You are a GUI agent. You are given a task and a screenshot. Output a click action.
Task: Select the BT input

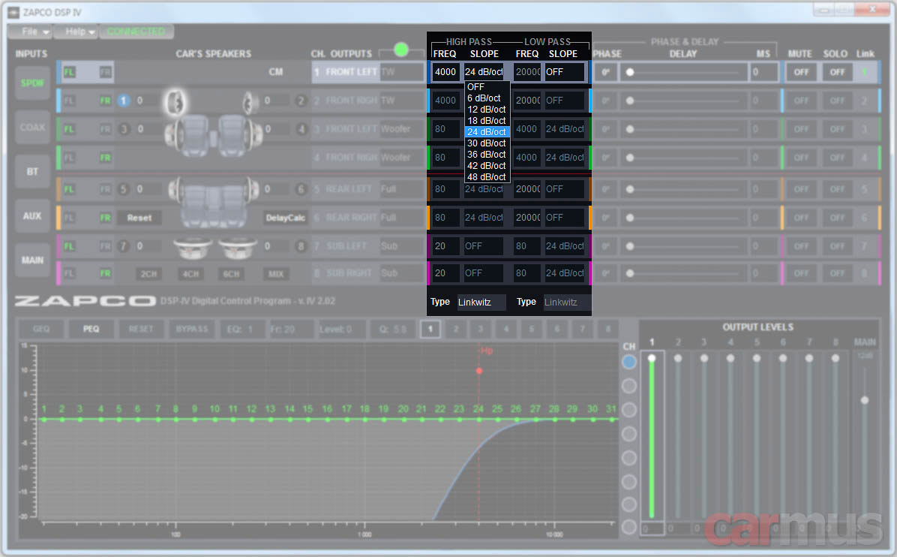(32, 172)
